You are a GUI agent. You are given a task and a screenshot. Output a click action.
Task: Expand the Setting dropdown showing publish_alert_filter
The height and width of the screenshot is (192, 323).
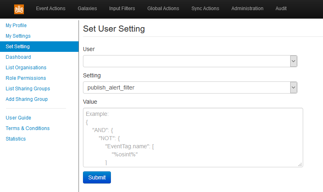point(190,87)
